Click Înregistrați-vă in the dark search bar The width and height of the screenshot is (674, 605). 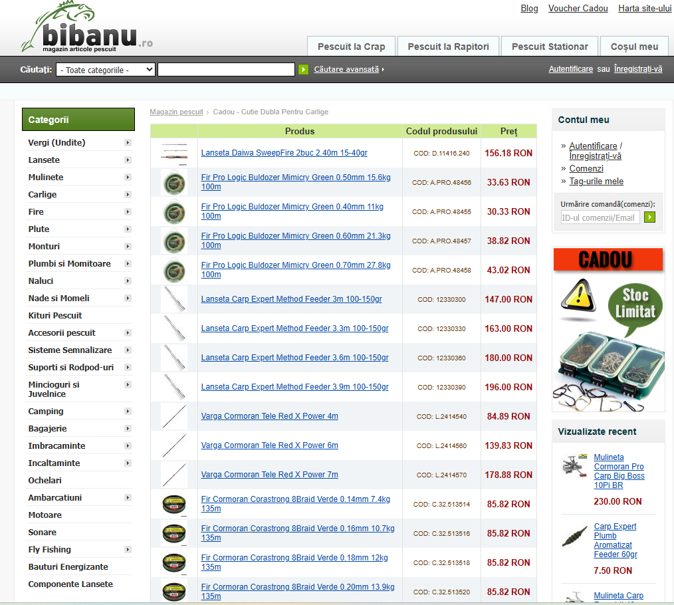pyautogui.click(x=638, y=68)
